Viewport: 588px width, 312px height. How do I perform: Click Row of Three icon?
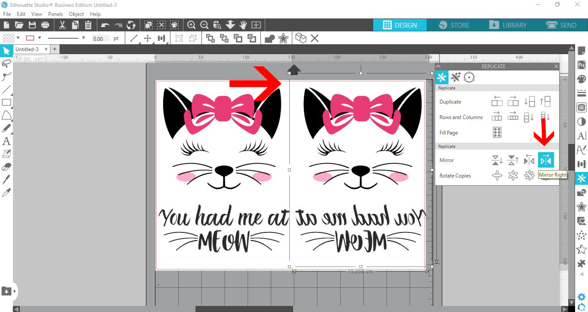[x=497, y=116]
